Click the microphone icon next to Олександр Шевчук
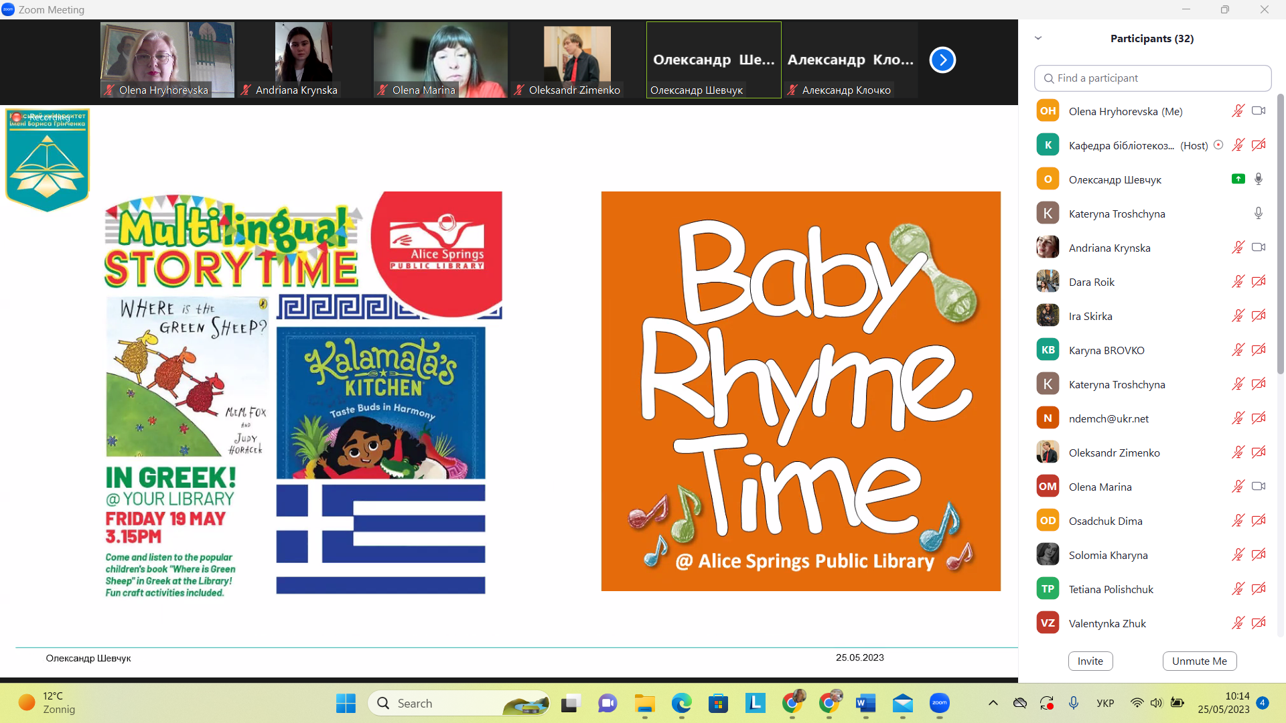This screenshot has height=723, width=1286. tap(1259, 179)
